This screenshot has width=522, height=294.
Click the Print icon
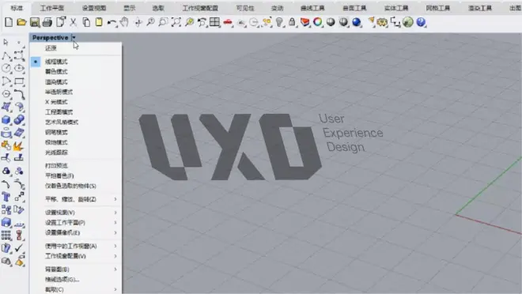[x=47, y=22]
